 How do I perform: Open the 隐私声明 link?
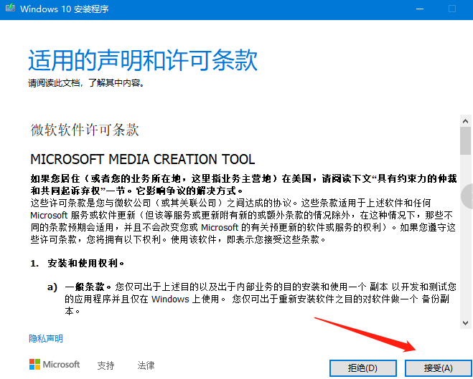(45, 338)
